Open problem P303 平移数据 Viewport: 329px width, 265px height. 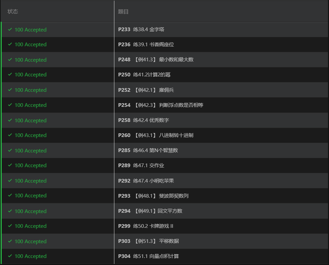tap(148, 241)
